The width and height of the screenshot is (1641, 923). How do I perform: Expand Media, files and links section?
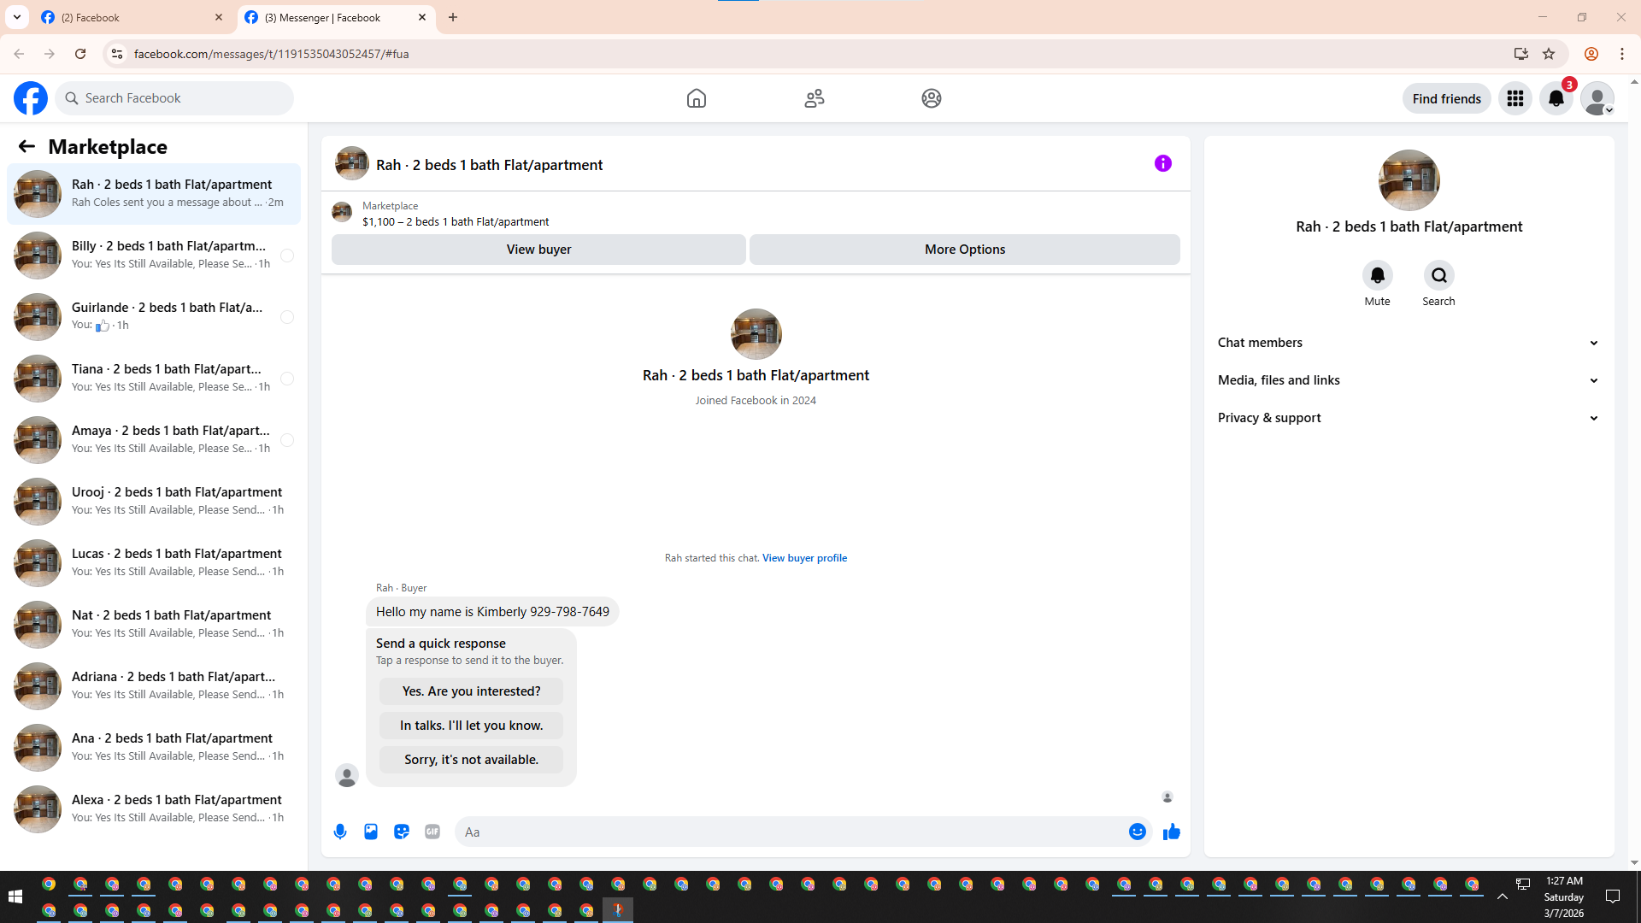(x=1408, y=380)
